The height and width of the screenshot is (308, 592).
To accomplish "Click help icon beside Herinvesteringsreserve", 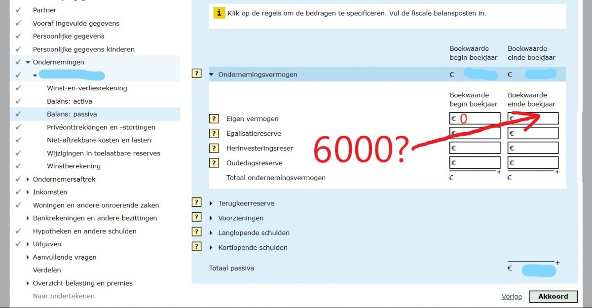I will pyautogui.click(x=214, y=148).
